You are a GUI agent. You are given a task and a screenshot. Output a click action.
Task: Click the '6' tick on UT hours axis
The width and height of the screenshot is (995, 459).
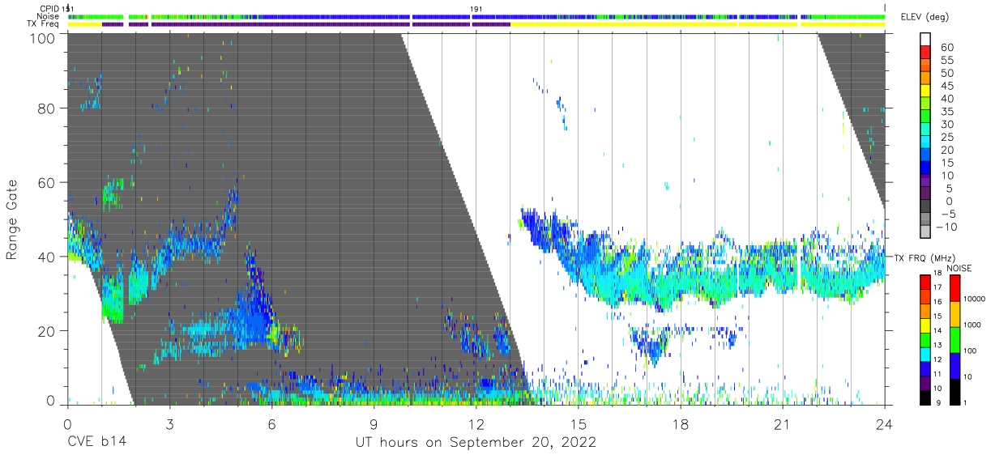[x=271, y=423]
